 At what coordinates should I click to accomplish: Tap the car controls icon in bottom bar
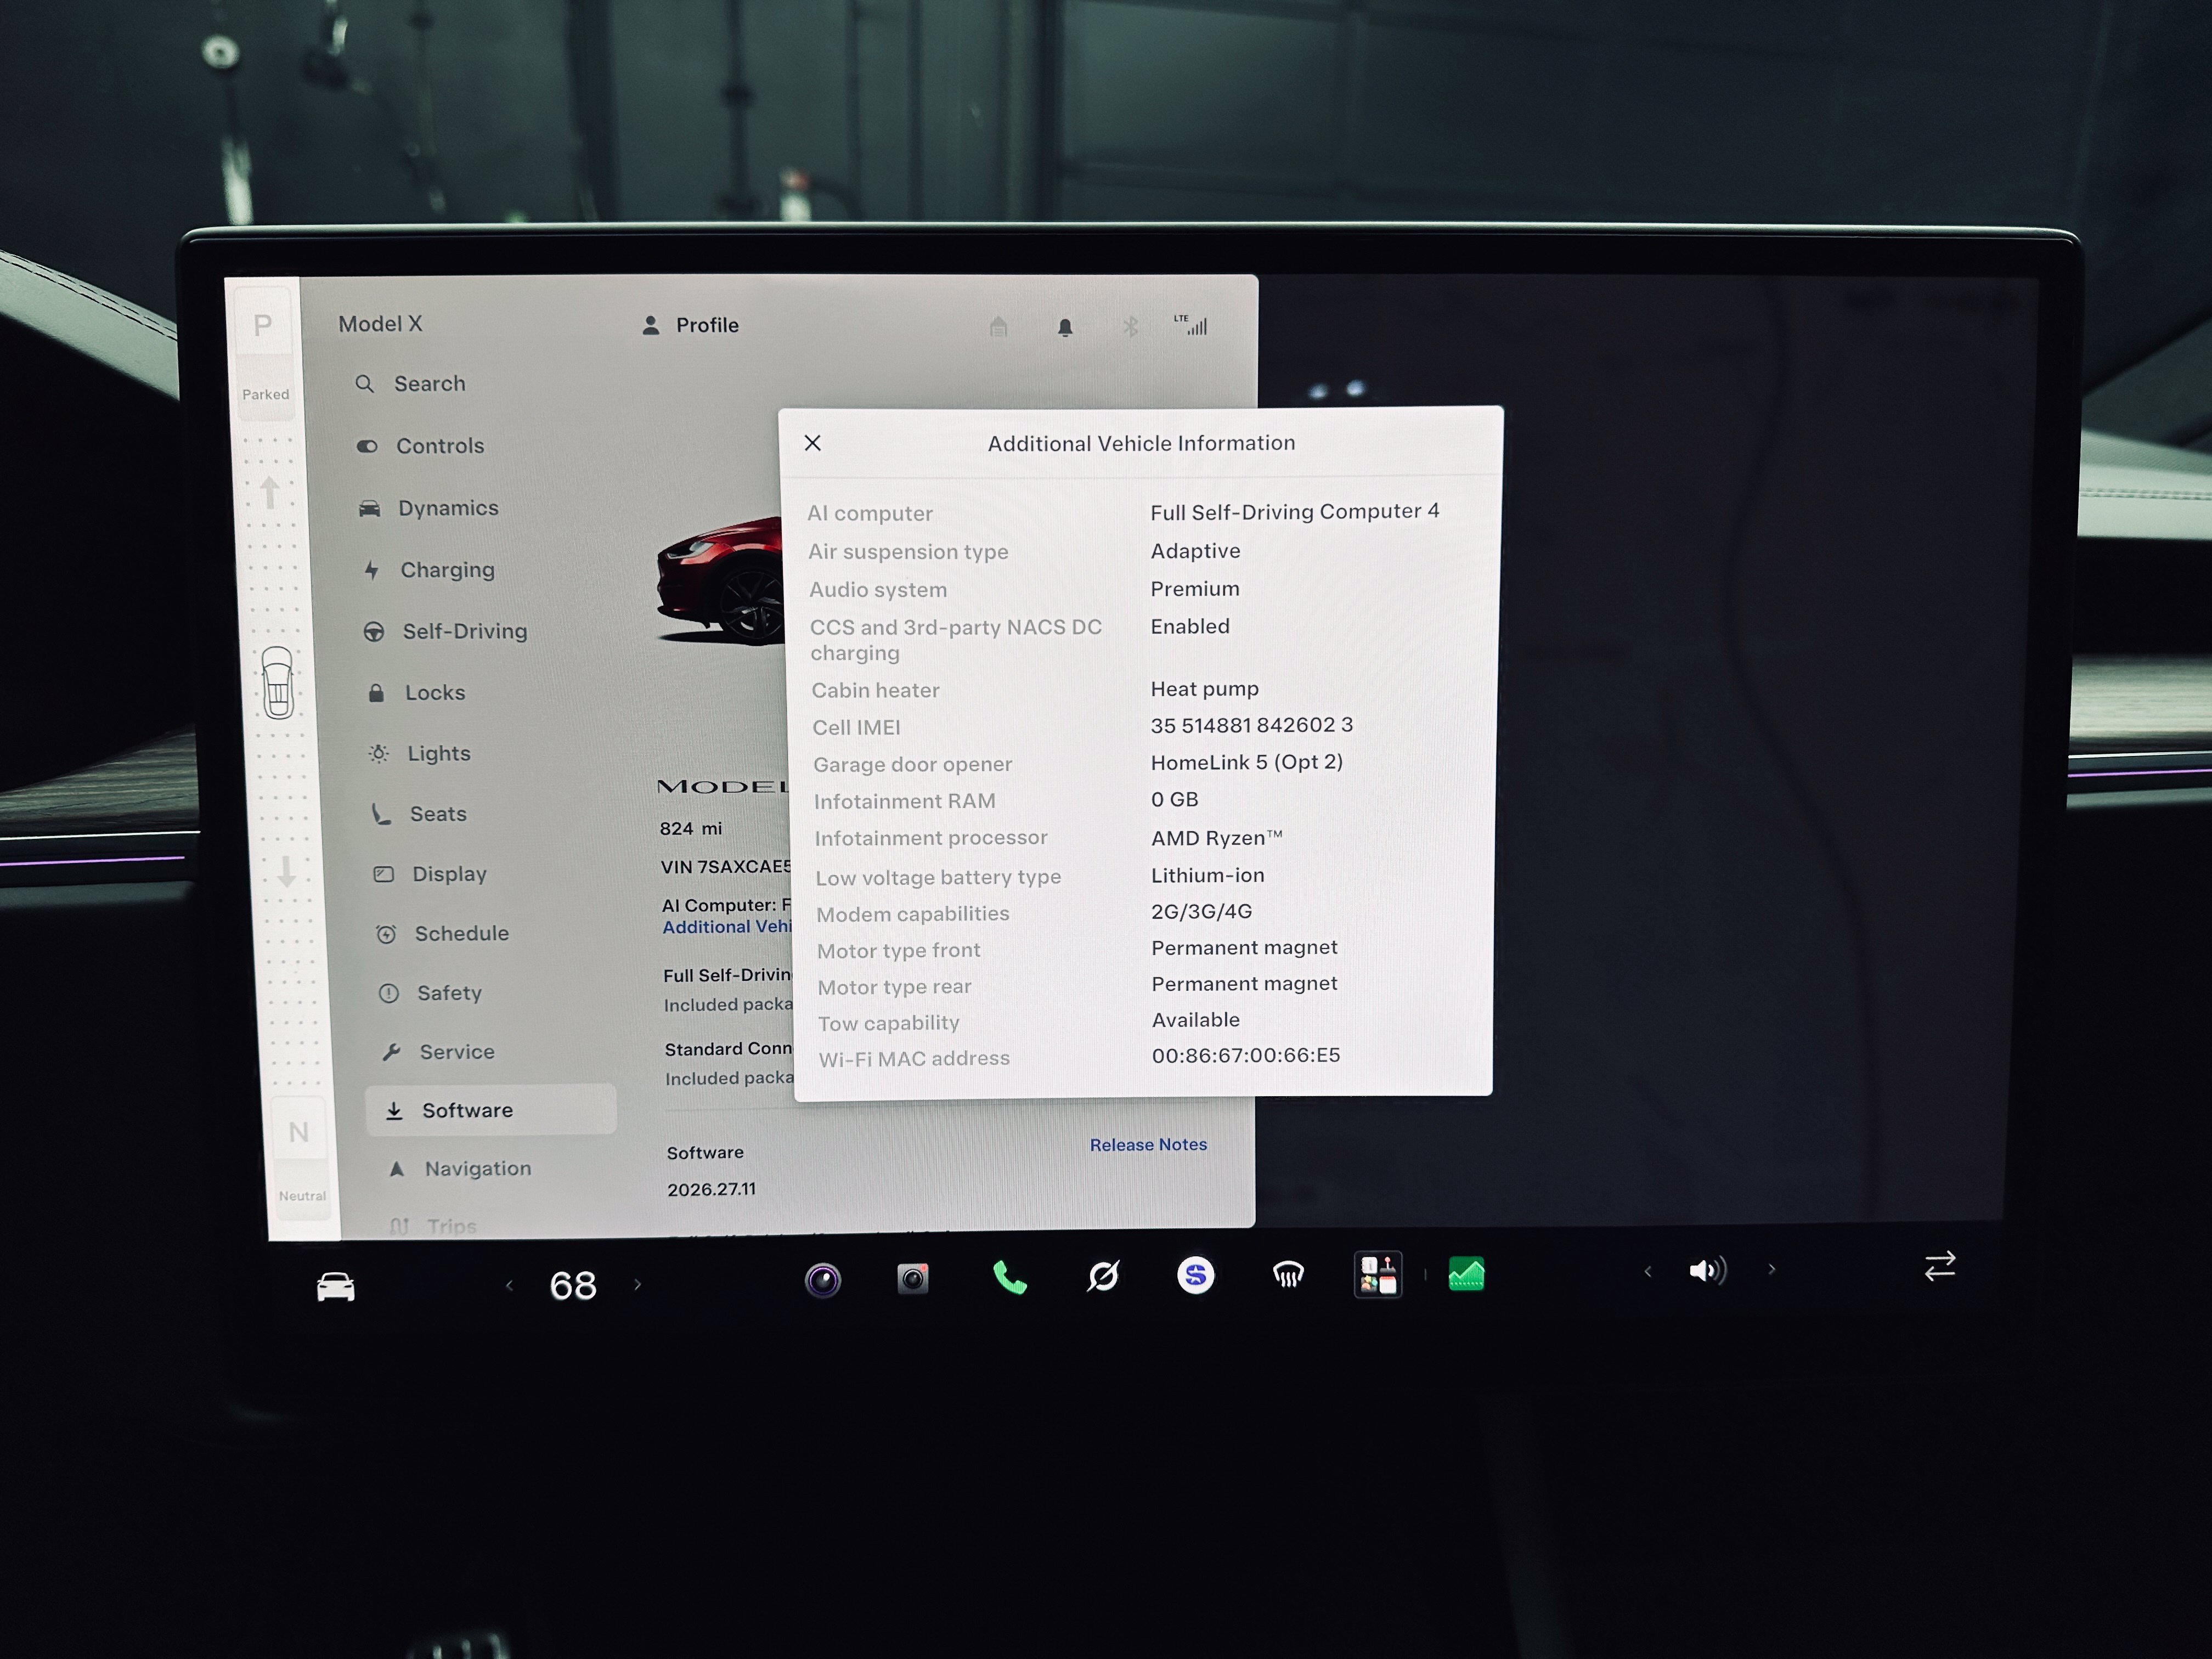[336, 1286]
